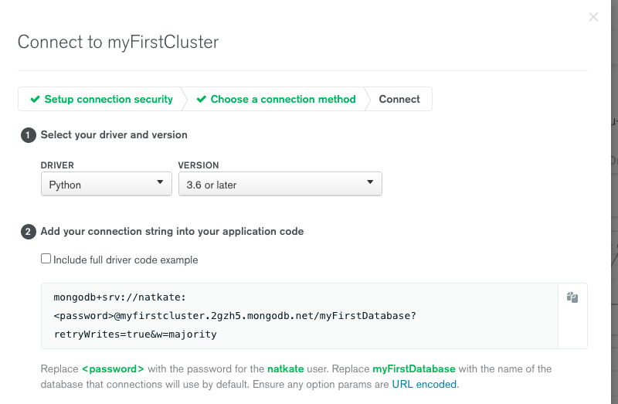Open the URL encoded link
Image resolution: width=618 pixels, height=404 pixels.
click(x=424, y=384)
